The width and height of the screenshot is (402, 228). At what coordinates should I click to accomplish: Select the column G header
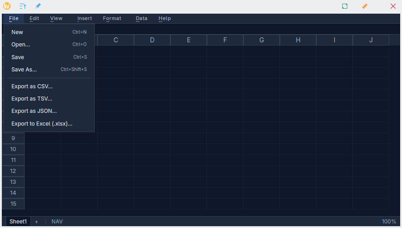click(262, 40)
